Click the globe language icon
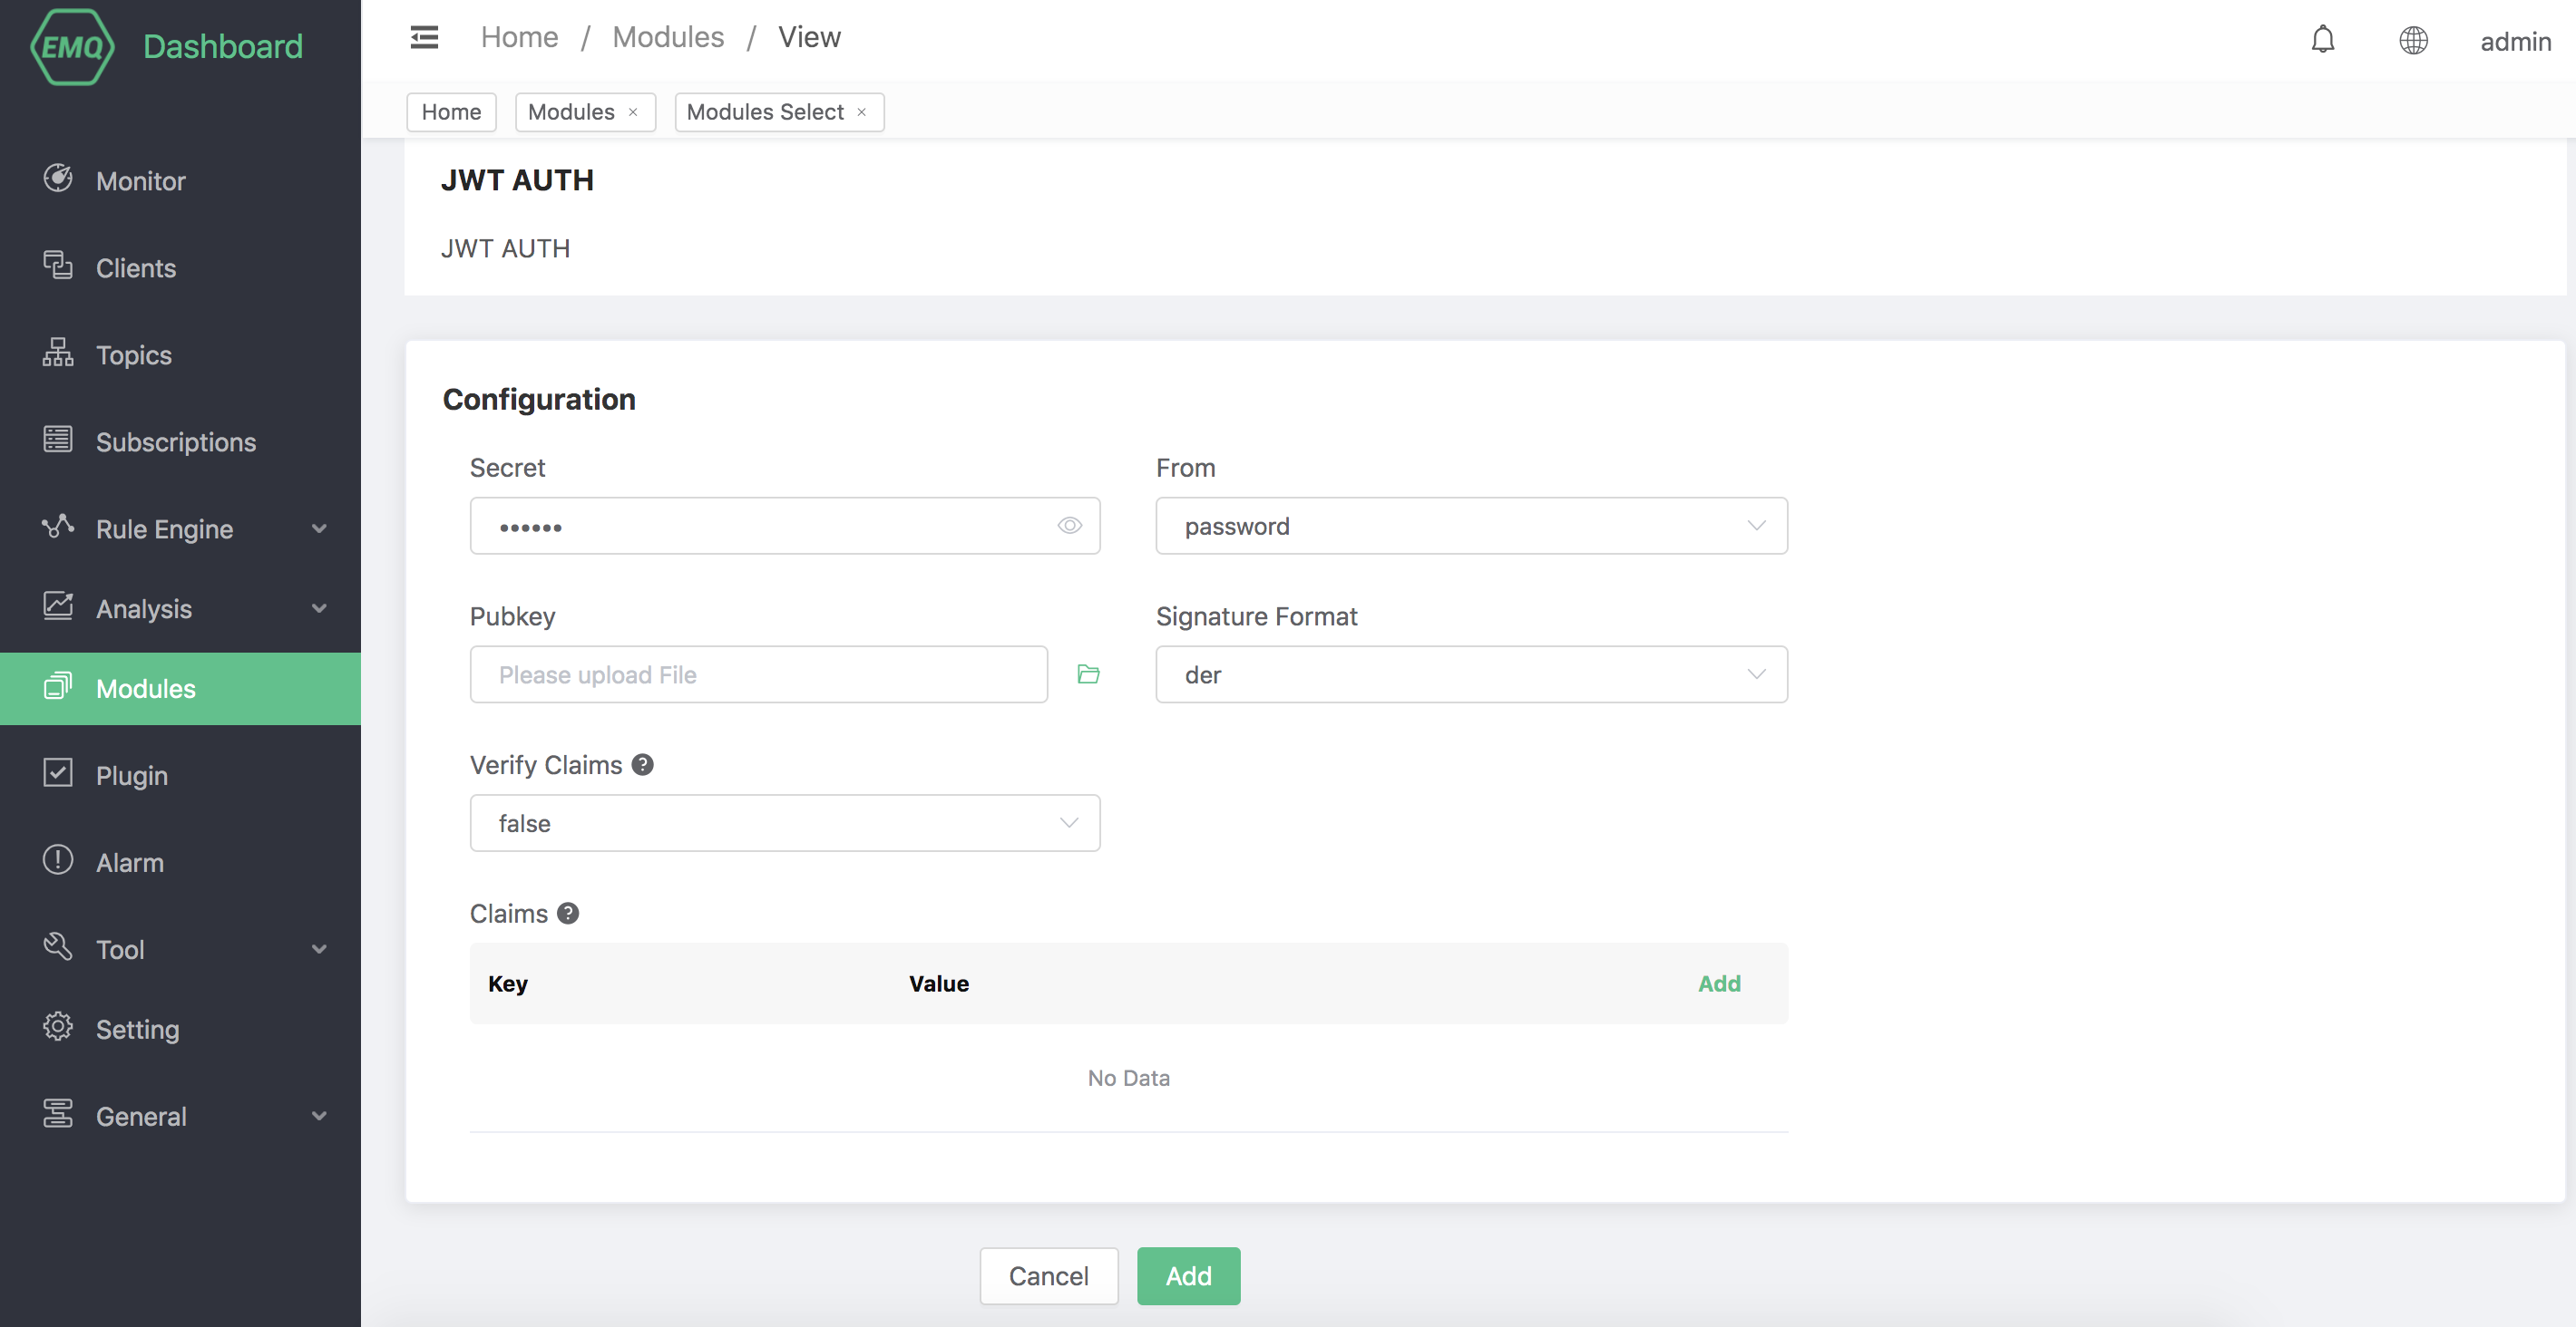The image size is (2576, 1327). [x=2413, y=40]
